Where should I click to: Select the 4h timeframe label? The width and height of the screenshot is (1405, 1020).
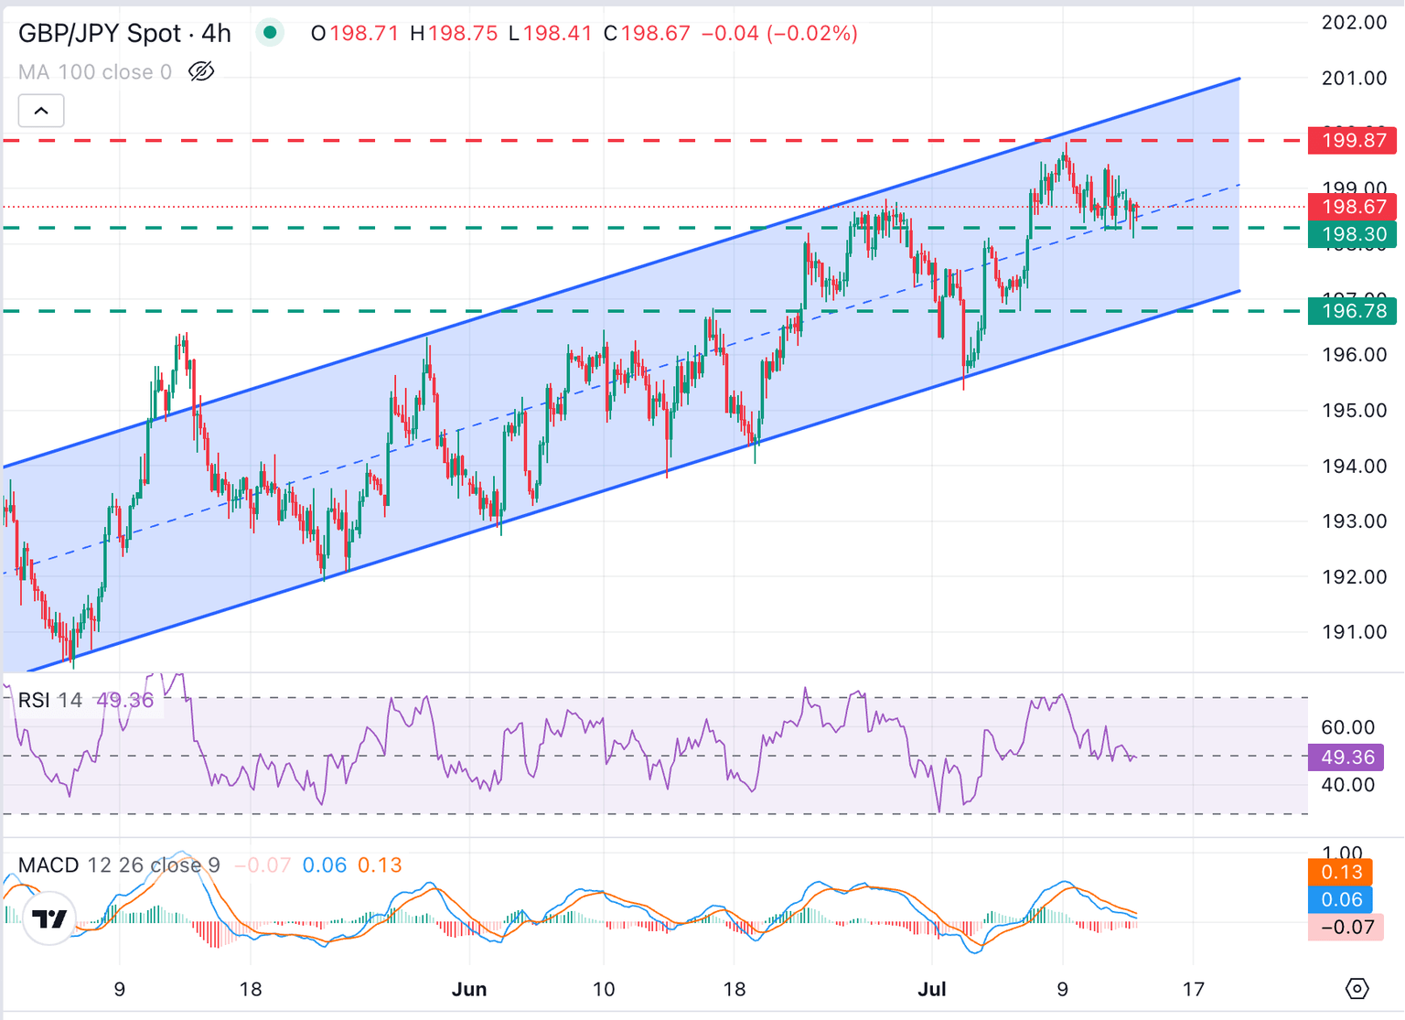(218, 32)
